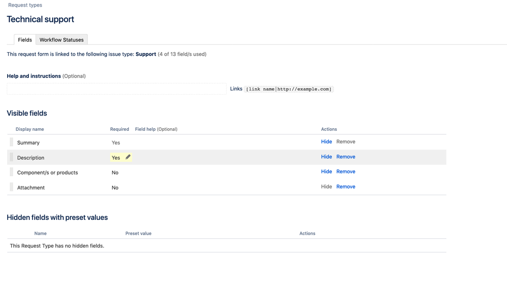Hide the Summary field

326,141
